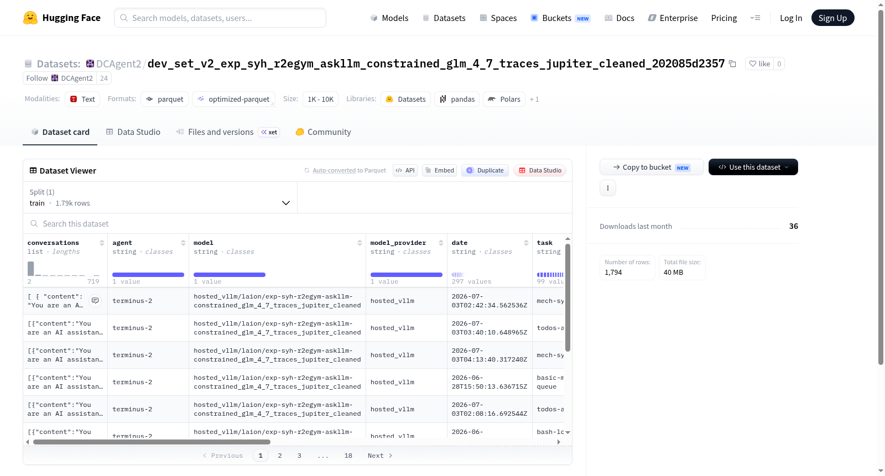Click the Duplicate button
Viewport: 885px width, 476px height.
click(x=485, y=170)
